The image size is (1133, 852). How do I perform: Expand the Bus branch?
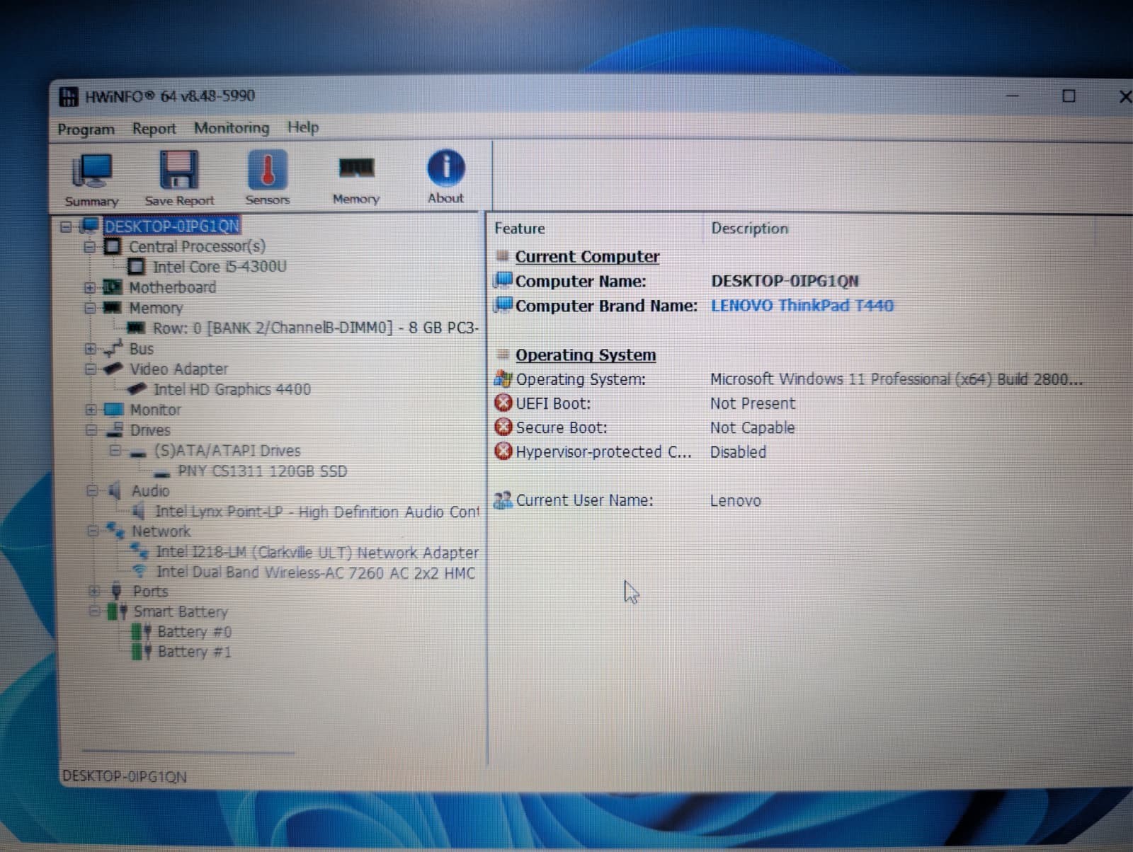coord(90,349)
